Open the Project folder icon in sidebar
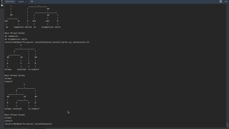The height and width of the screenshot is (129, 229). 2,5
